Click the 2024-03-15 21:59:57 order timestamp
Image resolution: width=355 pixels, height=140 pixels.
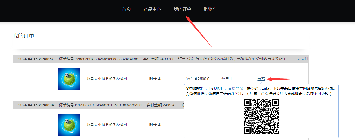tap(36, 59)
